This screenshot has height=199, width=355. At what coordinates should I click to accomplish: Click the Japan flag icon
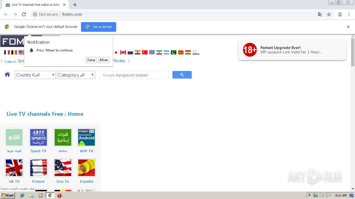(x=116, y=52)
